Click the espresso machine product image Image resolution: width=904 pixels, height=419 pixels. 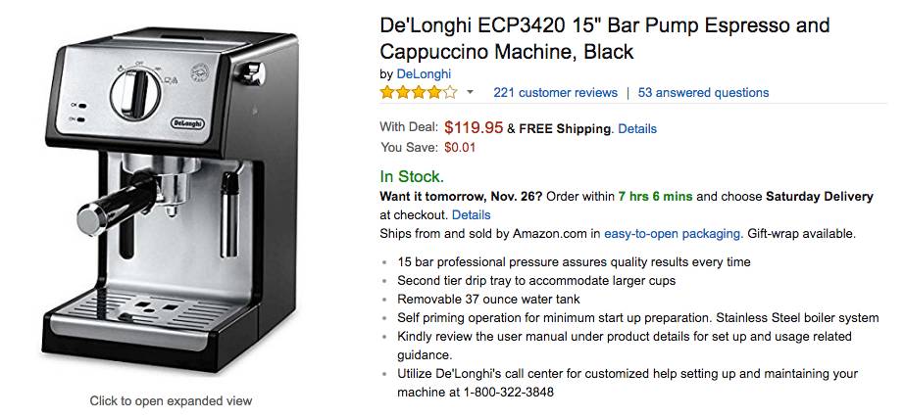(172, 204)
